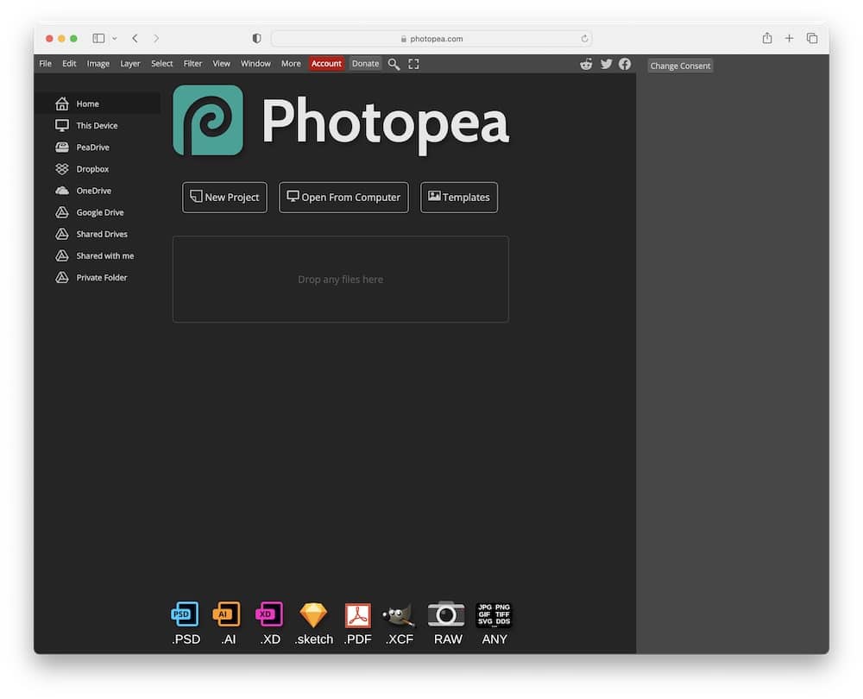Show Safari tab overview
This screenshot has height=699, width=863.
[x=812, y=38]
